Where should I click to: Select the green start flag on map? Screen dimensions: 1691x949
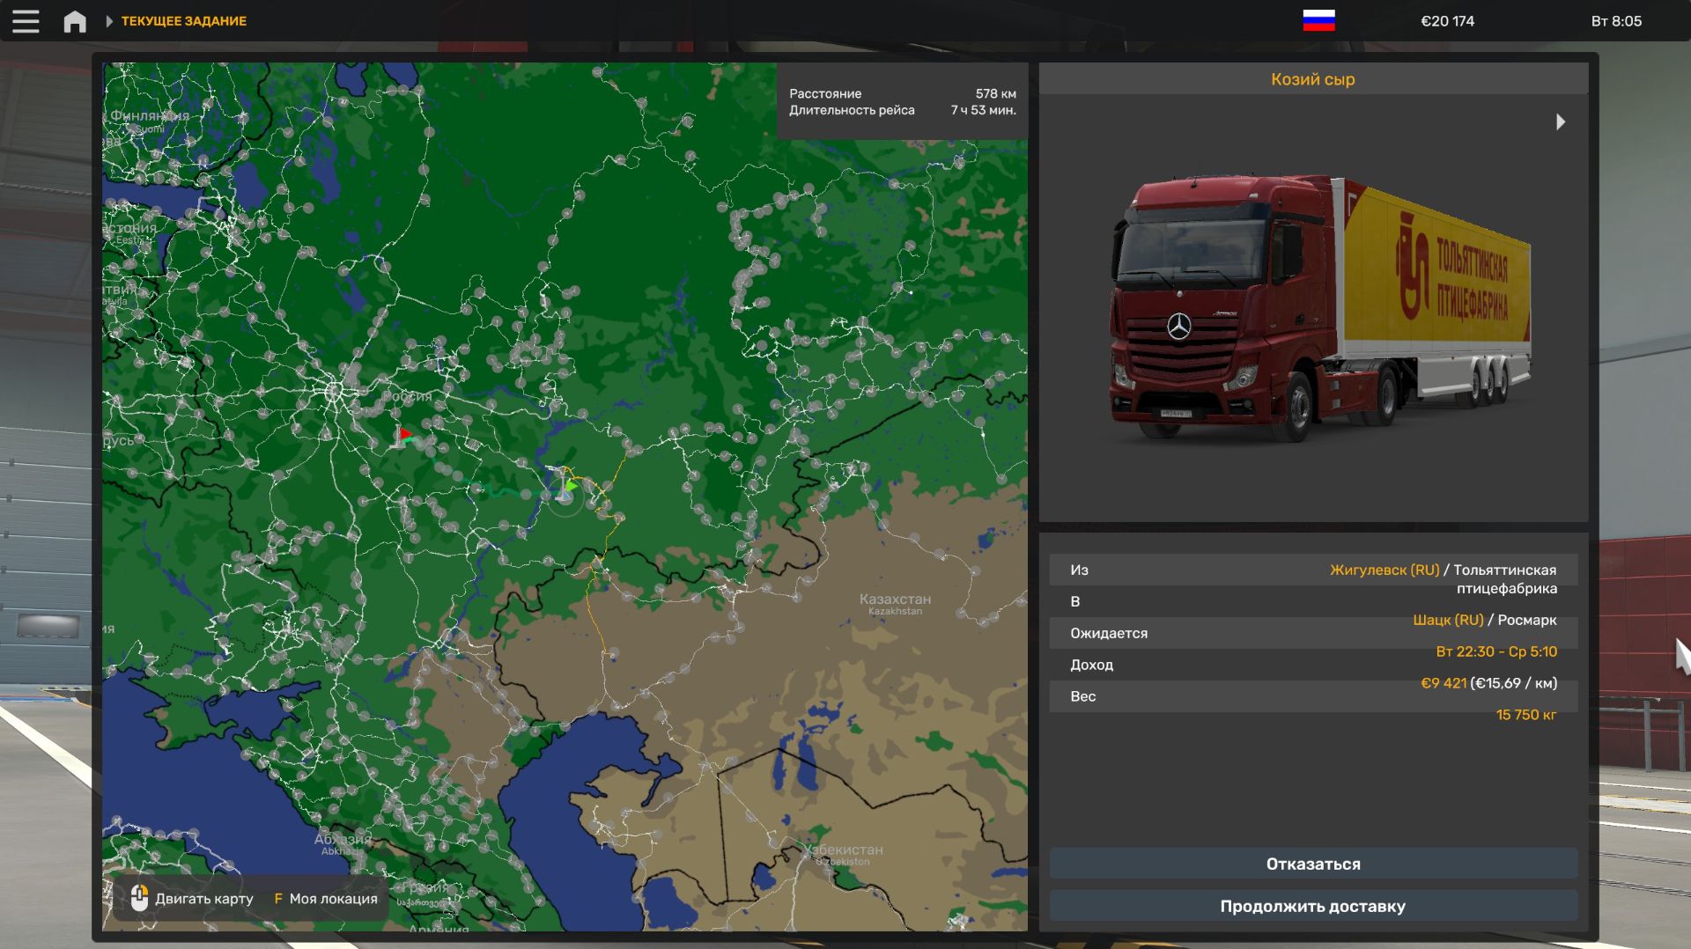[571, 485]
